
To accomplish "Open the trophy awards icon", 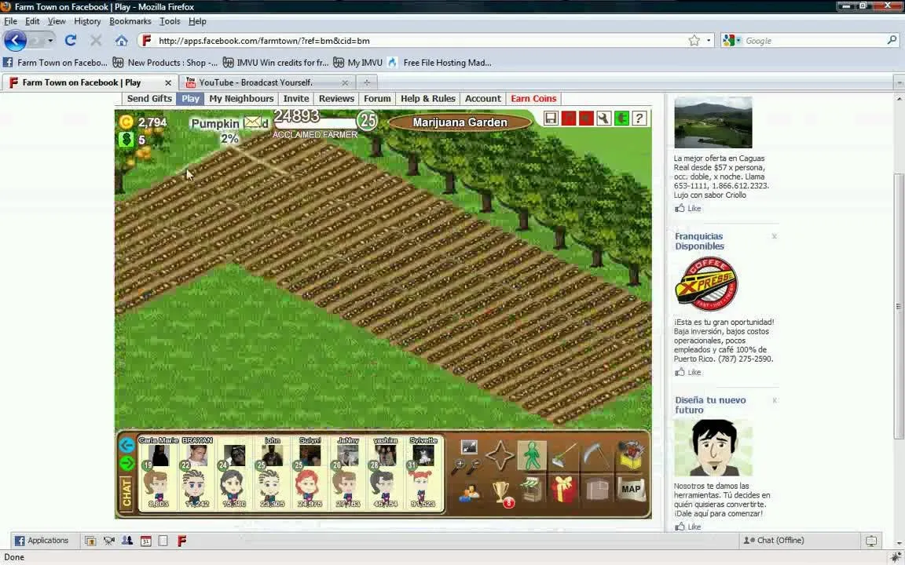I will pyautogui.click(x=501, y=494).
